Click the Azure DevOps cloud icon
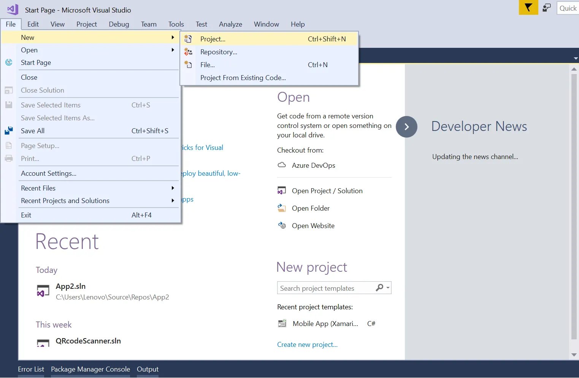 (x=282, y=165)
